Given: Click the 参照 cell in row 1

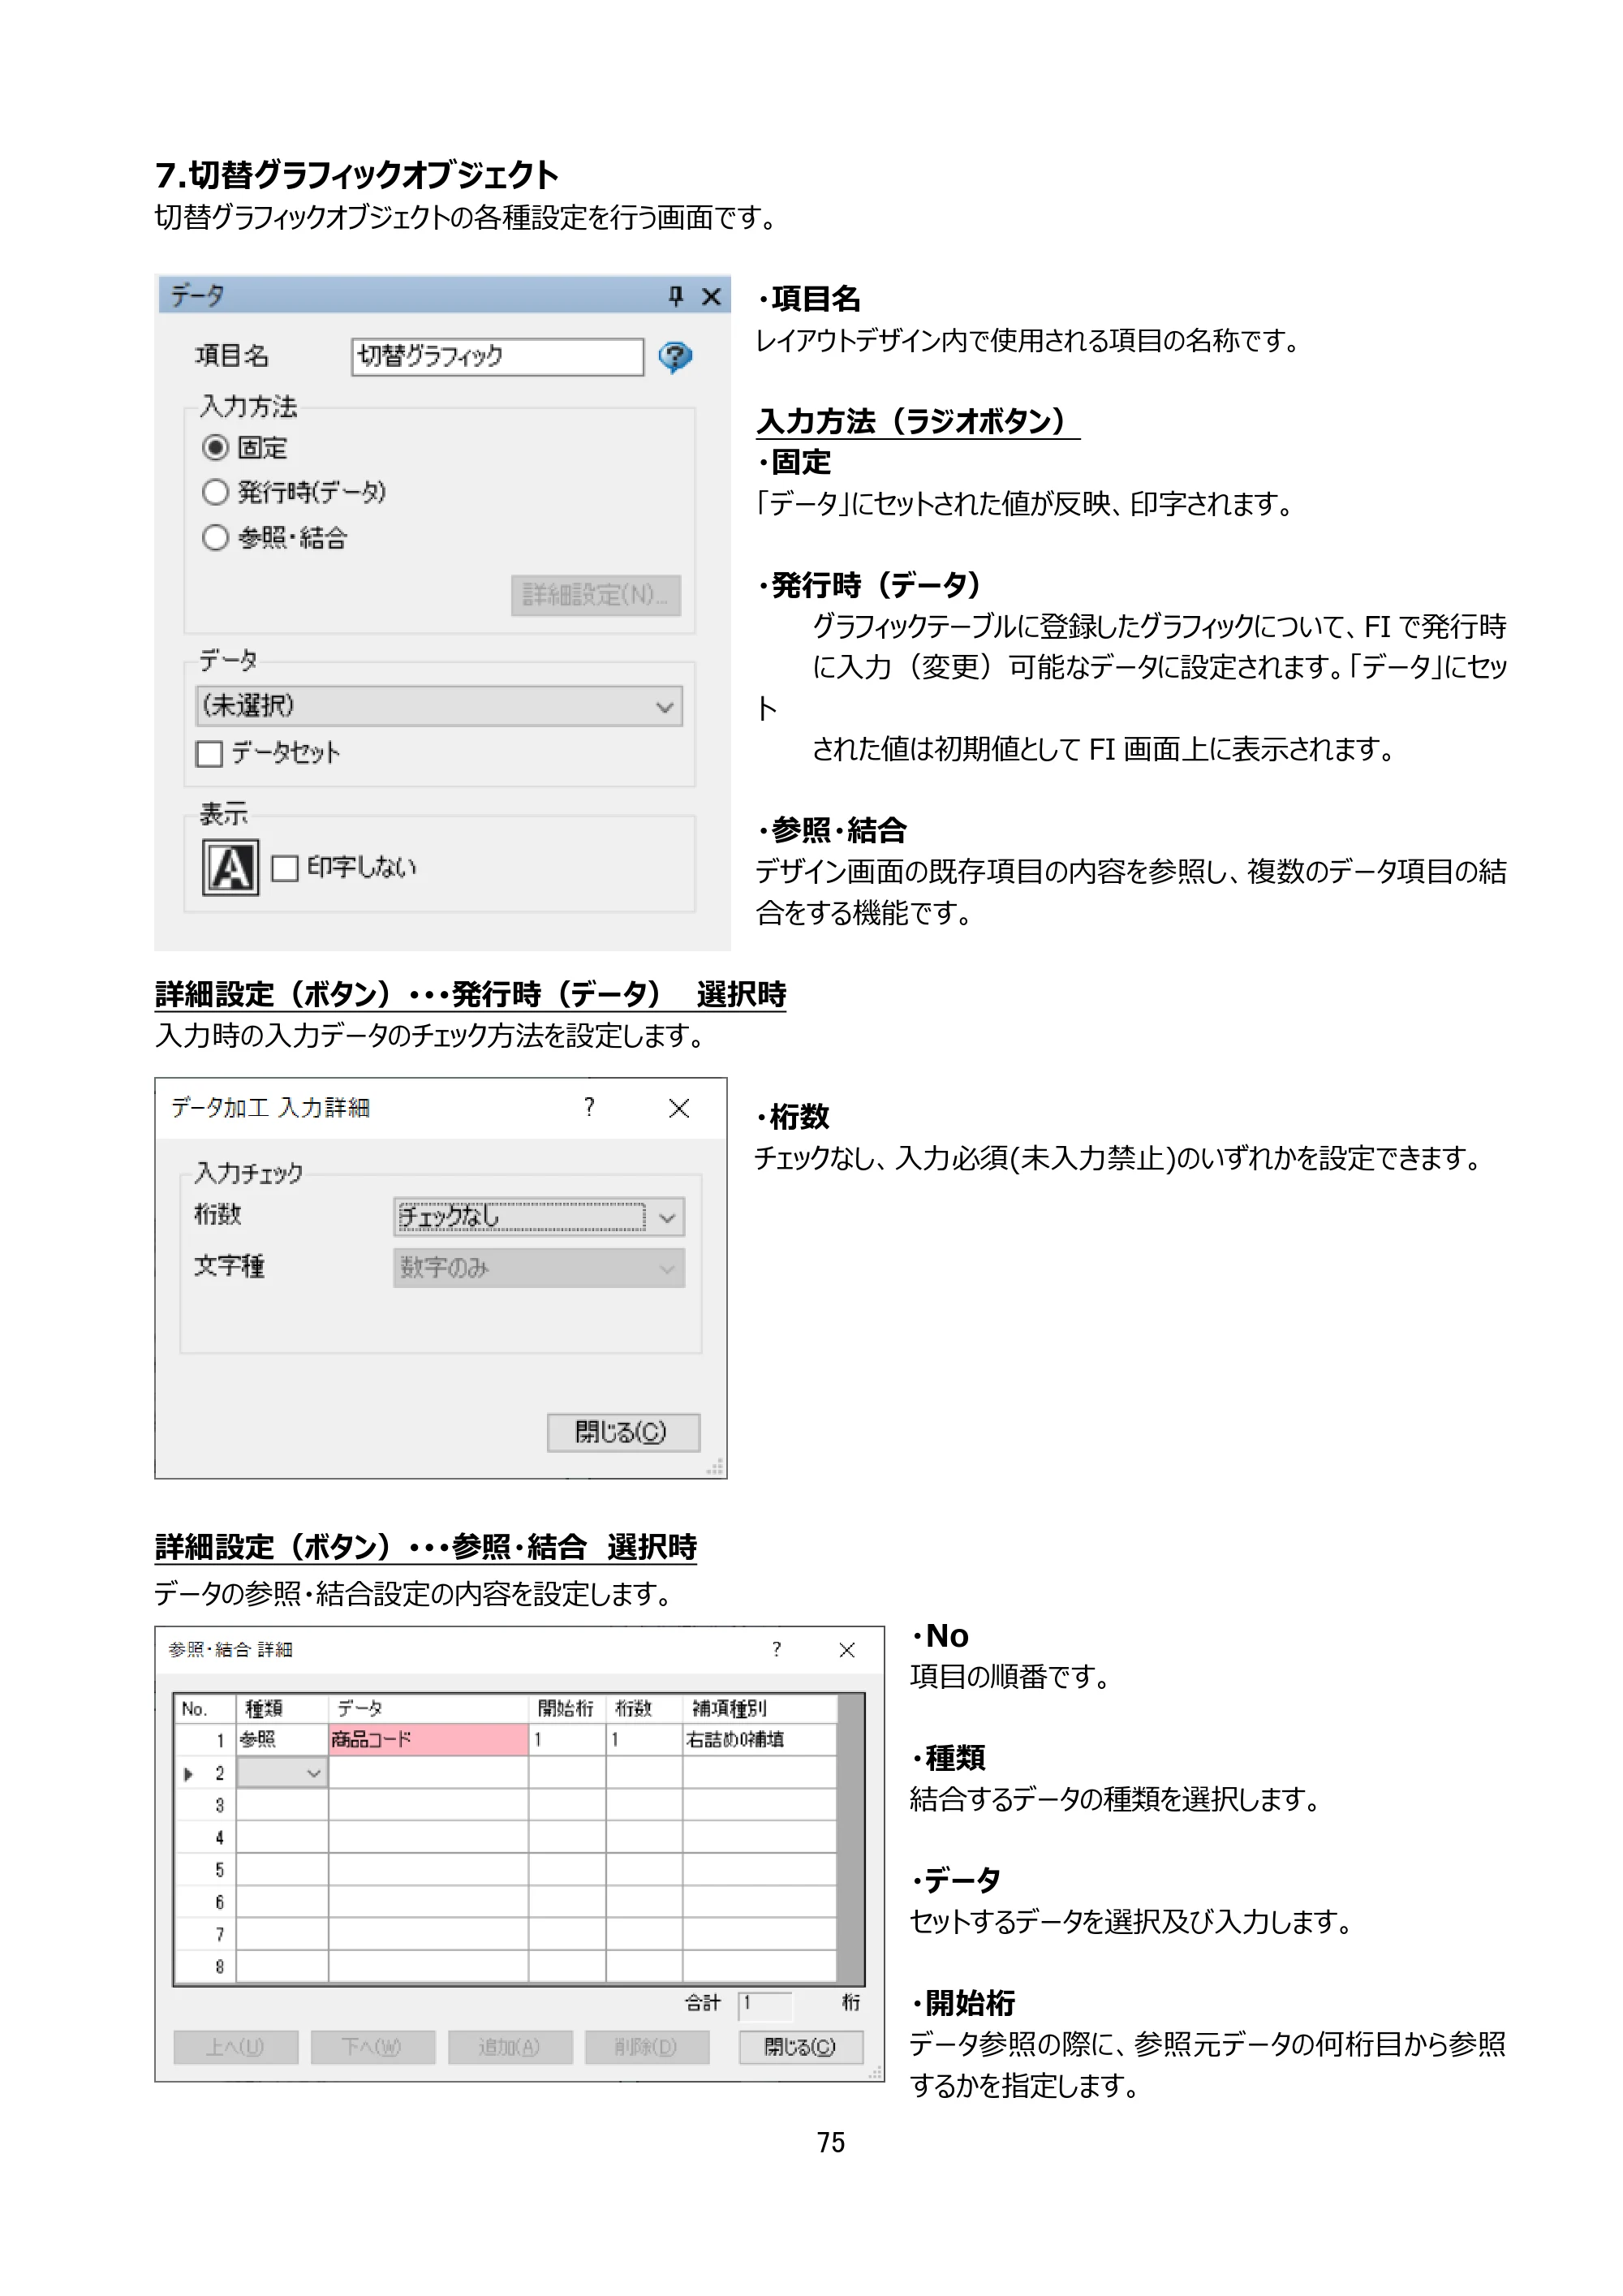Looking at the screenshot, I should click(282, 1739).
